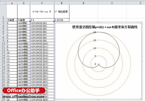Click formula cell =10+10*COS(B4)
The image size is (145, 101).
tap(42, 26)
